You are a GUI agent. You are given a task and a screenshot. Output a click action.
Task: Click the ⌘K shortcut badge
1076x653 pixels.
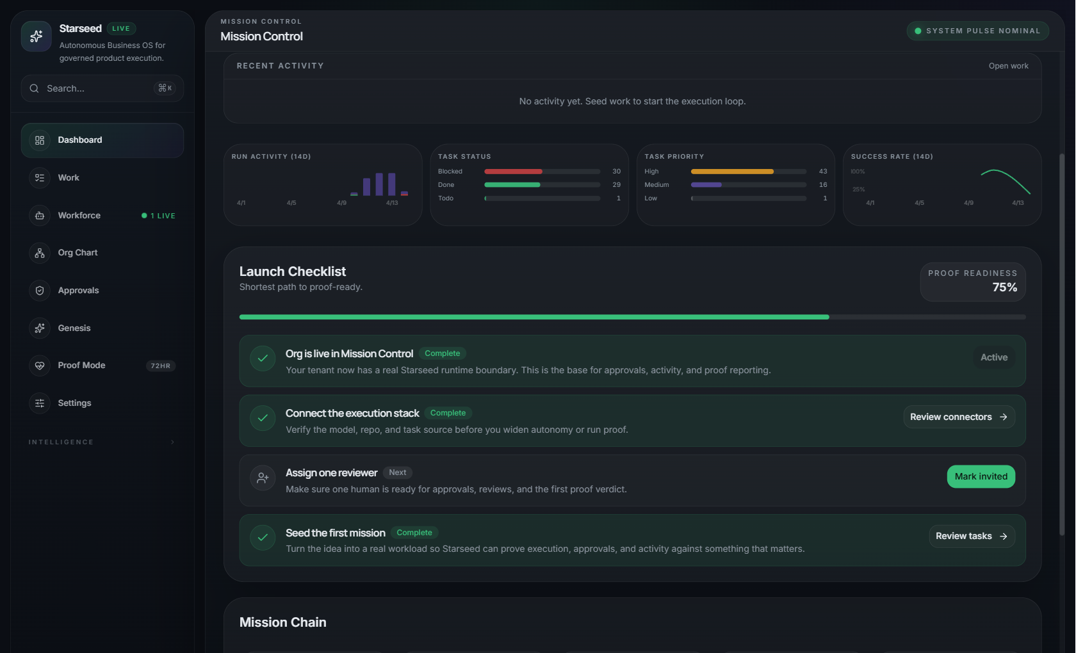tap(165, 88)
